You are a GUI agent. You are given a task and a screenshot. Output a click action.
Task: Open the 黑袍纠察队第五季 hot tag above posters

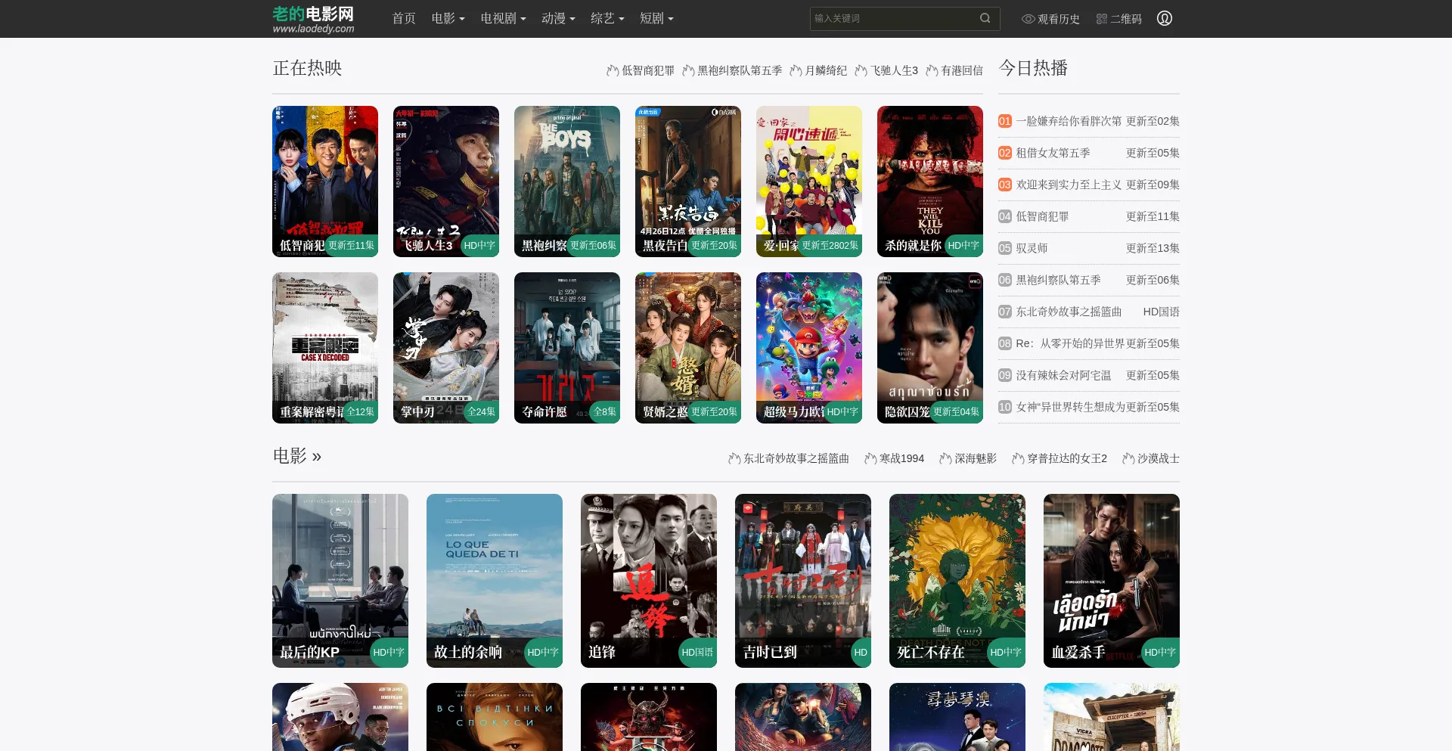(x=740, y=70)
